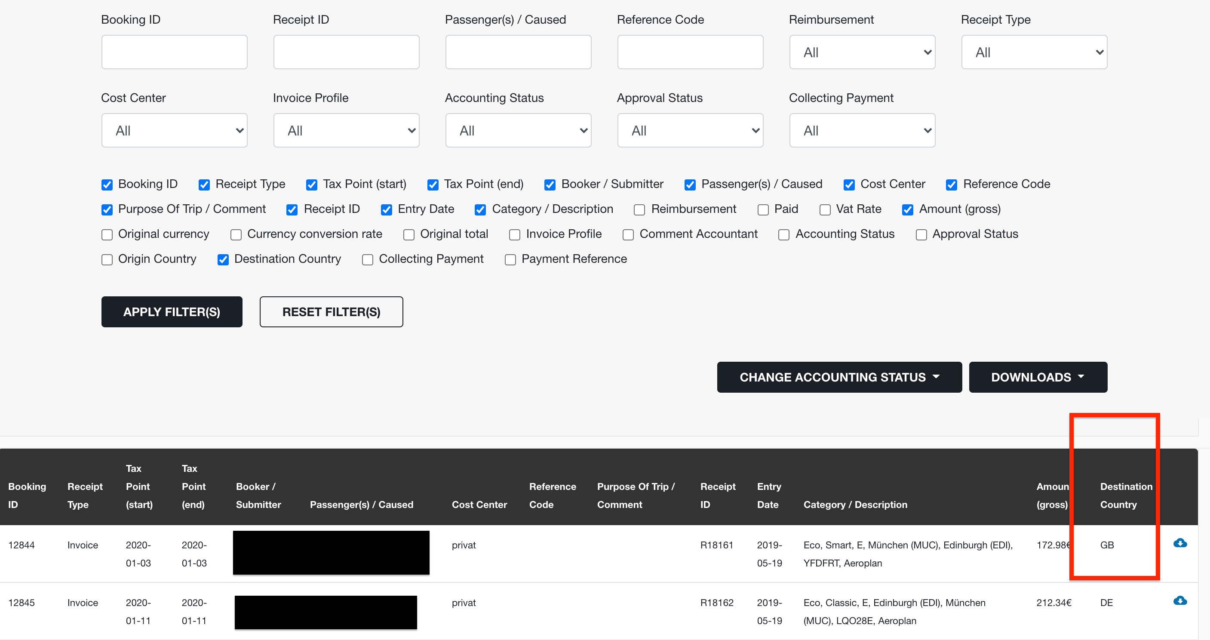The image size is (1210, 640).
Task: Uncheck the Entry Date checkbox
Action: (x=387, y=209)
